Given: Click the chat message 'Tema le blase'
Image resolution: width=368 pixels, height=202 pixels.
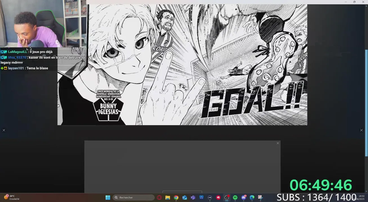Looking at the screenshot, I should click(37, 68).
